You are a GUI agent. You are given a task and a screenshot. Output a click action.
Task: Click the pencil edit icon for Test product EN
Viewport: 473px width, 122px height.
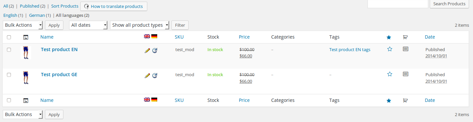[x=147, y=51]
